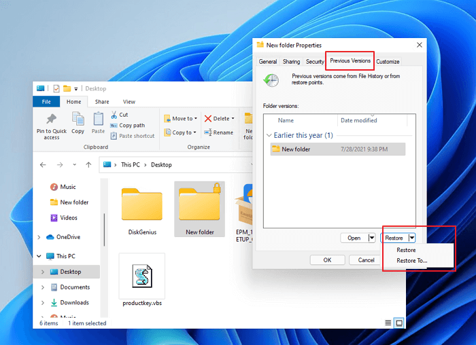Select the DiskGenius folder
476x345 pixels.
click(142, 211)
